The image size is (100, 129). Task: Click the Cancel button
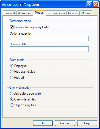point(65,123)
